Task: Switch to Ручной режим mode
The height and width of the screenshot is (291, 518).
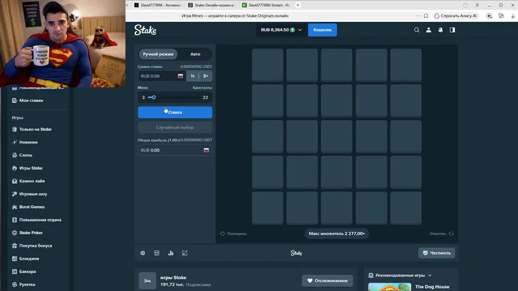Action: (158, 54)
